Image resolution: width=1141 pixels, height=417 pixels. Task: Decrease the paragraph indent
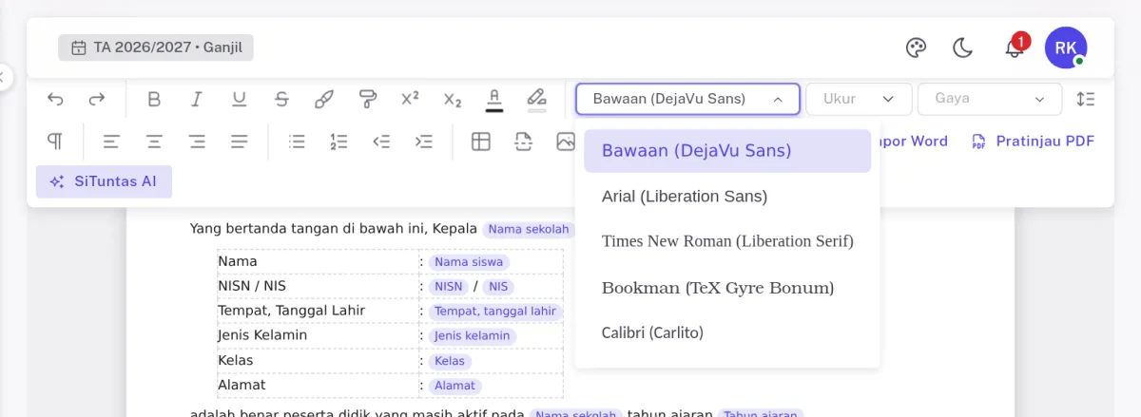coord(381,142)
